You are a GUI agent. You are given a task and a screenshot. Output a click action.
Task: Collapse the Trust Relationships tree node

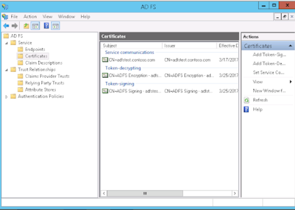click(x=6, y=70)
